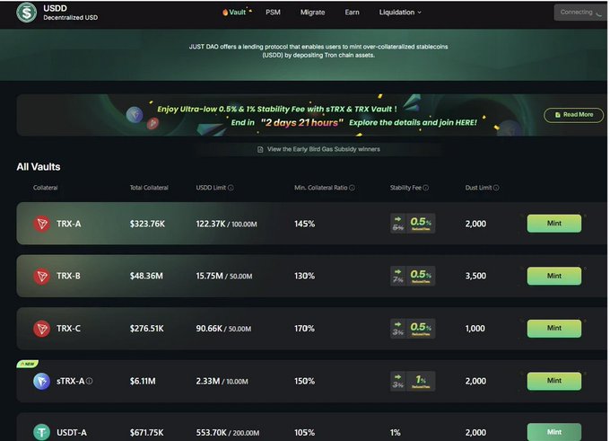Click the USDT-A Tether icon
This screenshot has height=441, width=610.
pyautogui.click(x=41, y=432)
